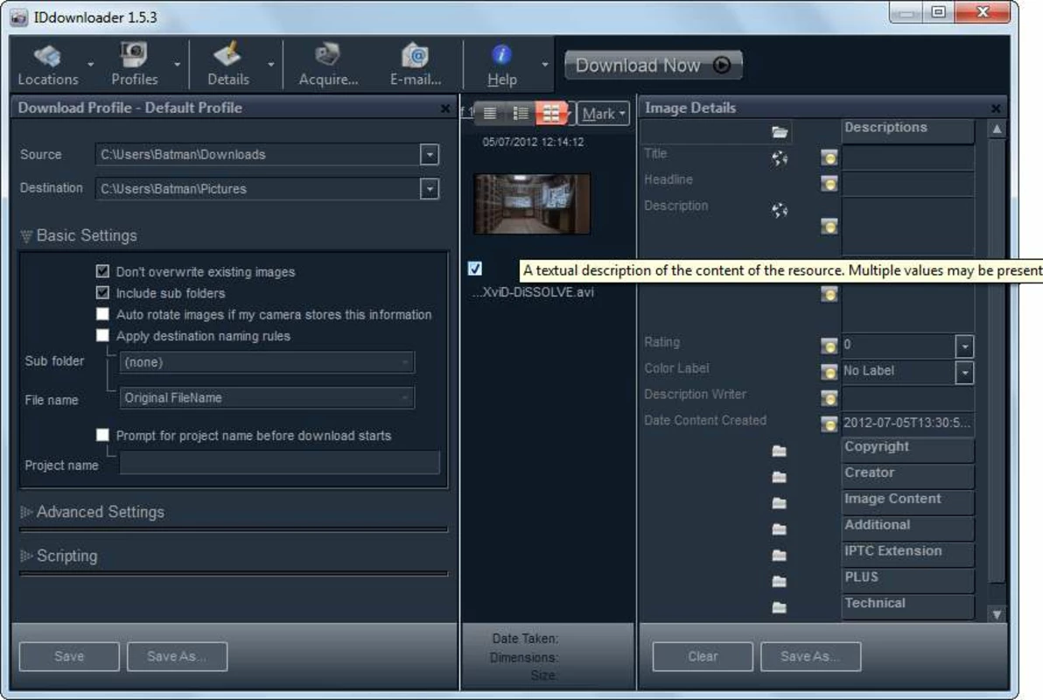Click the folder icon next to Technical
This screenshot has width=1043, height=700.
(780, 607)
